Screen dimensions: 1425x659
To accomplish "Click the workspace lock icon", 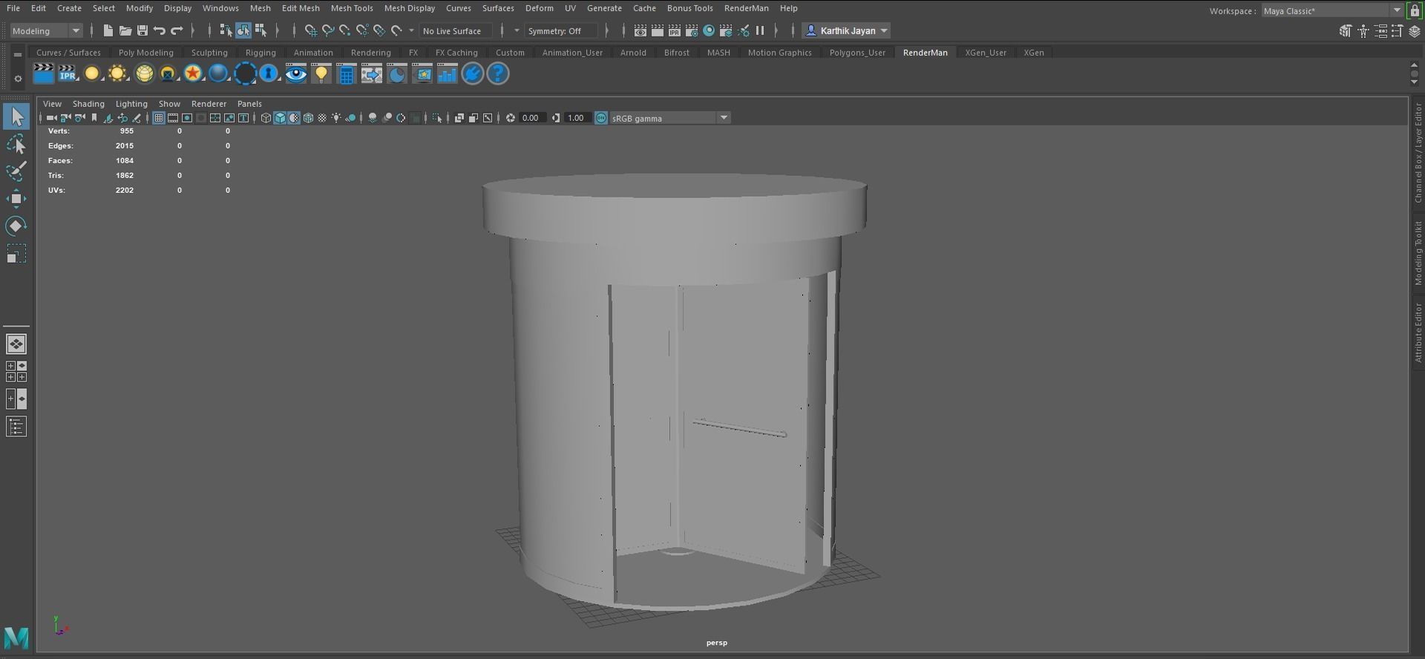I will point(1415,10).
